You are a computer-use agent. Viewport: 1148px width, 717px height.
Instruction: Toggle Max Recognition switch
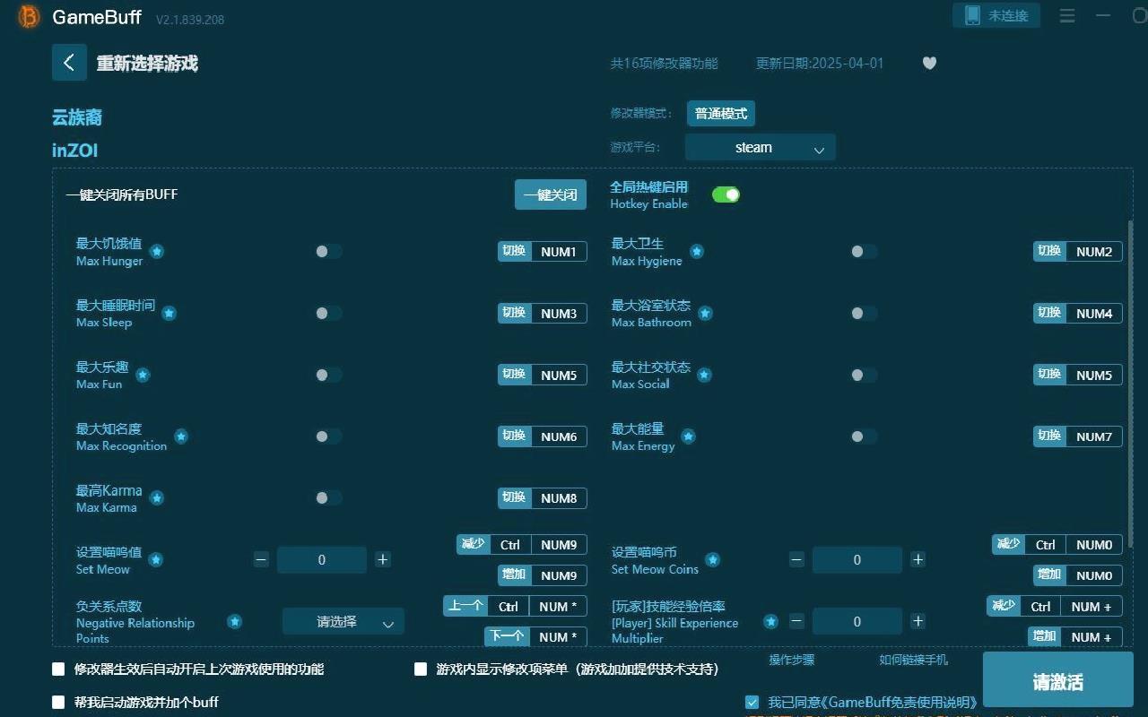point(328,436)
